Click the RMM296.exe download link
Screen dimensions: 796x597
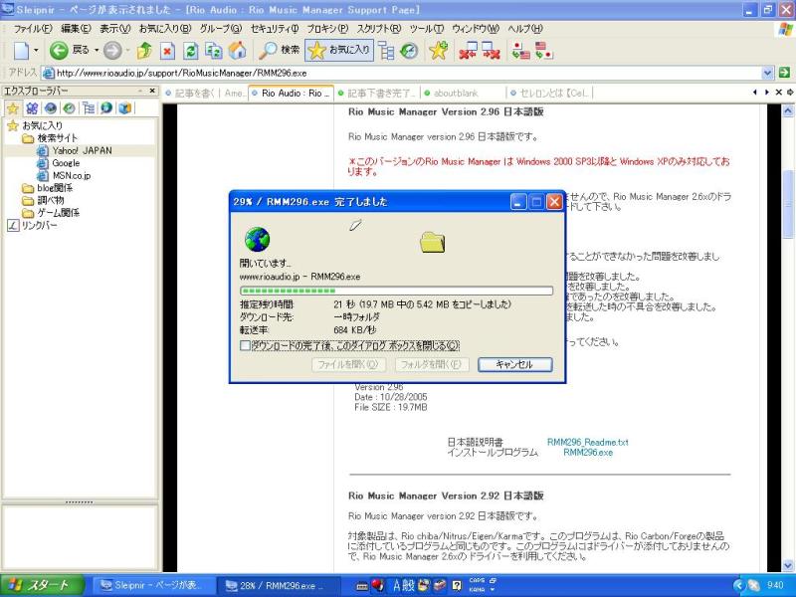588,453
